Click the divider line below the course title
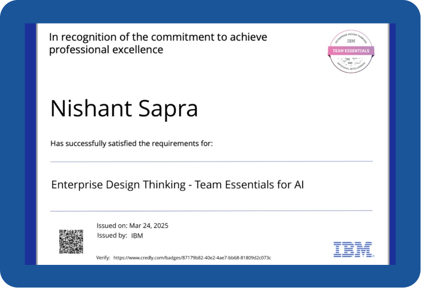The height and width of the screenshot is (288, 421). coord(211,211)
